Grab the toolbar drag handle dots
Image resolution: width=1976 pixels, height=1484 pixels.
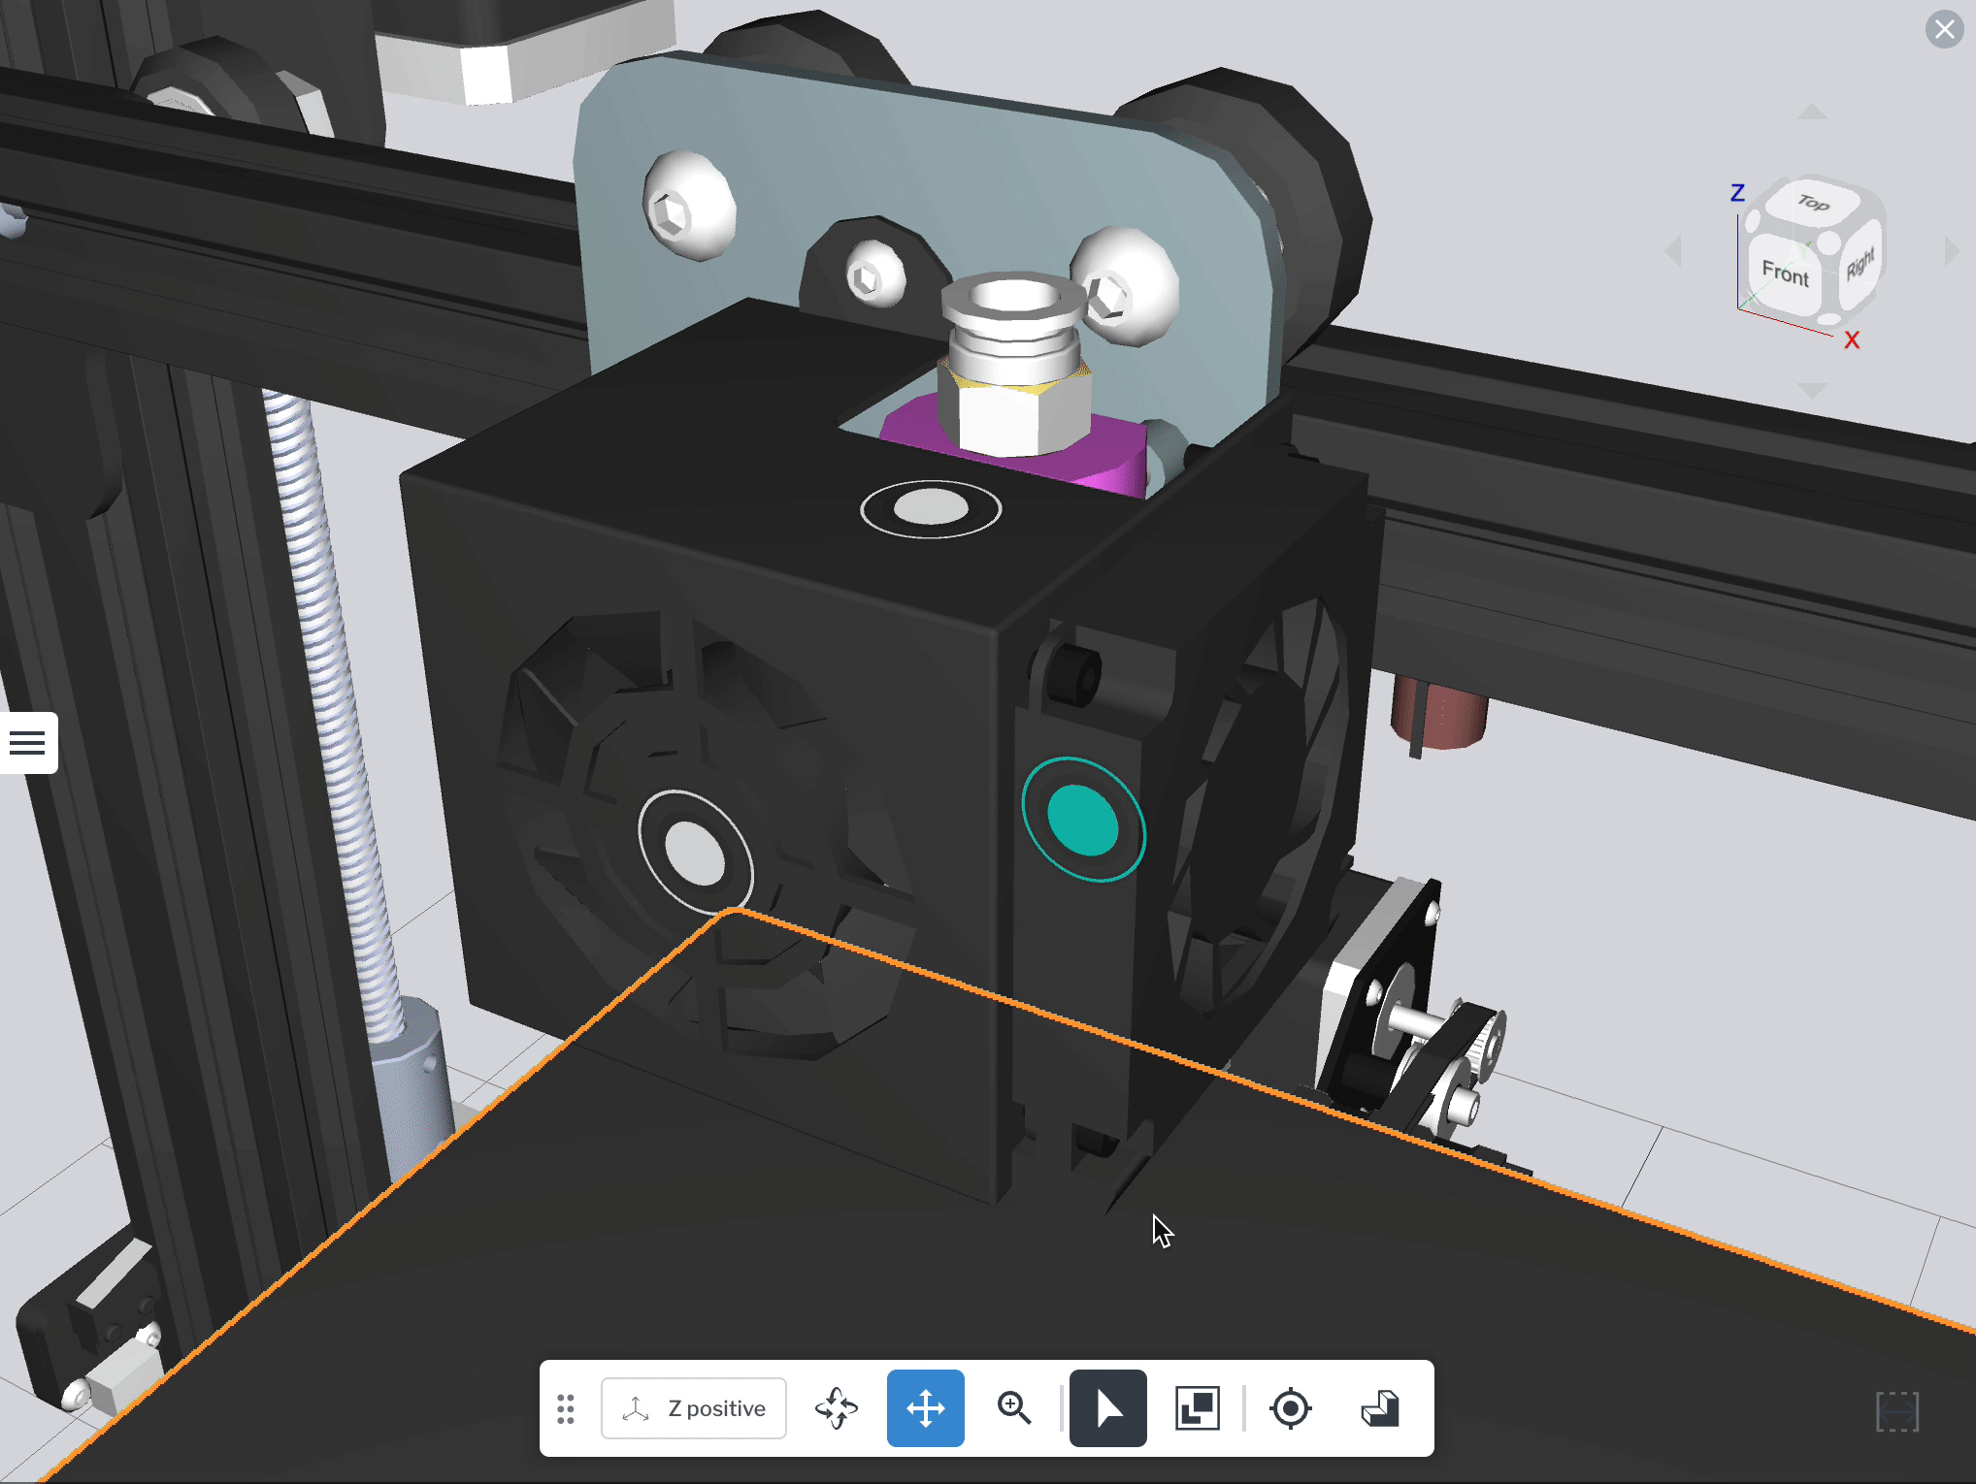click(x=566, y=1408)
